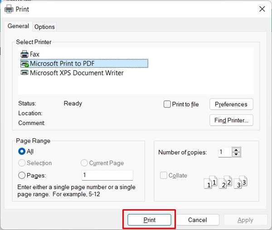The width and height of the screenshot is (272, 230).
Task: Switch to the Options tab
Action: point(44,27)
